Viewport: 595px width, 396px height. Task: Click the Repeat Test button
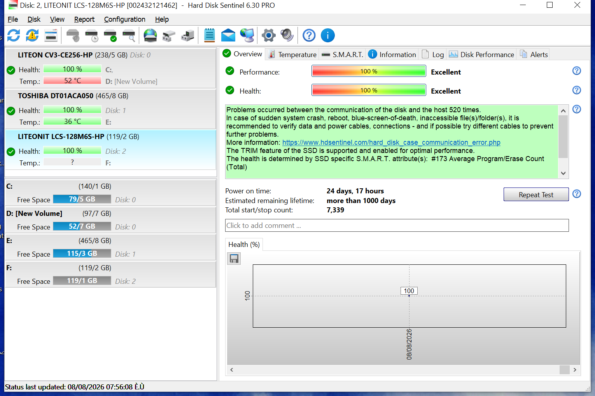[x=536, y=195]
